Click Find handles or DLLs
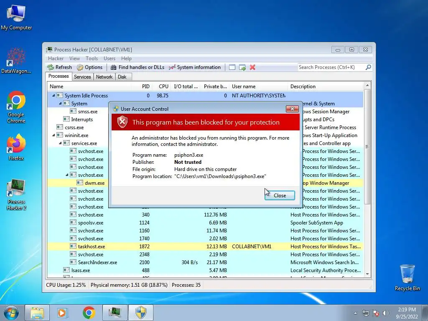This screenshot has height=321, width=428. (x=137, y=67)
